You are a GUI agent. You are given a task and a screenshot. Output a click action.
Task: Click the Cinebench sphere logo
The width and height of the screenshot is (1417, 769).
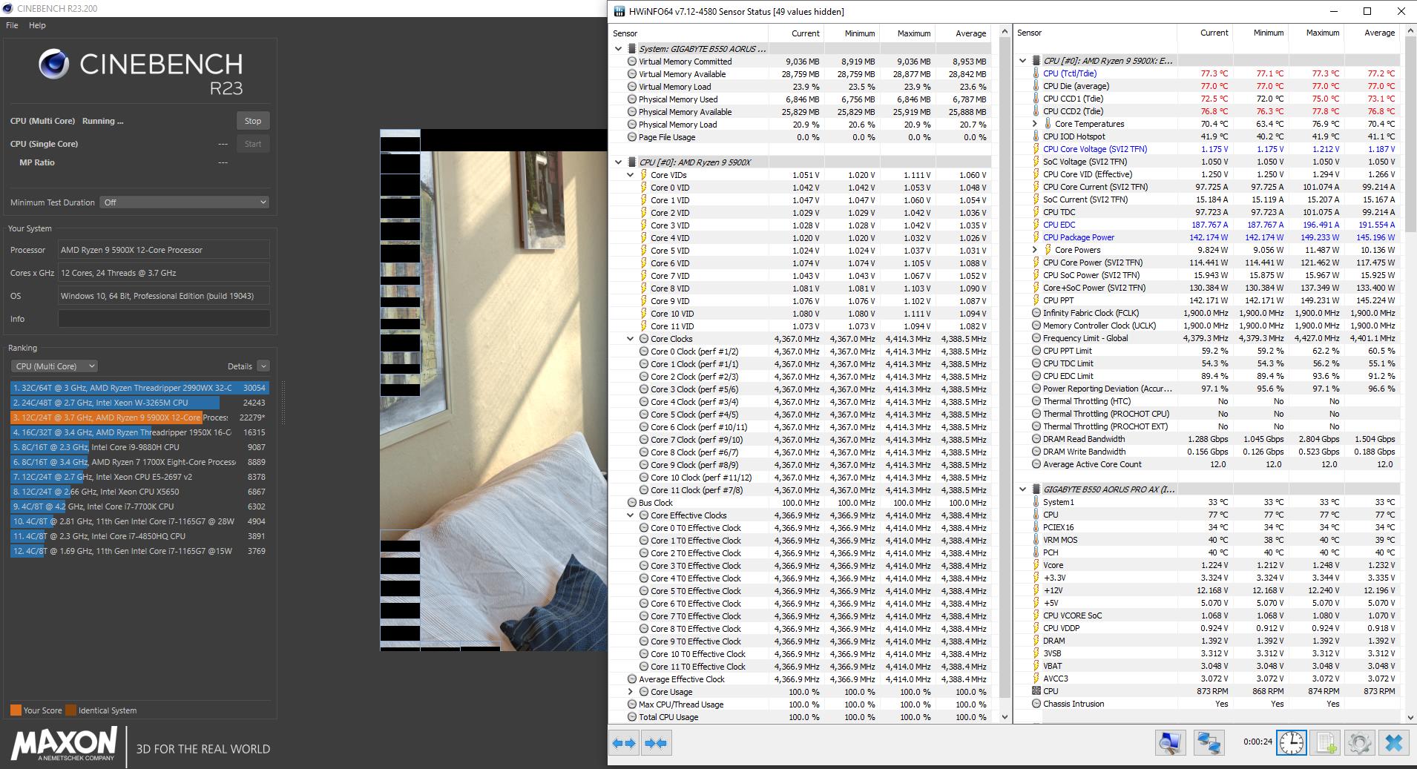point(53,65)
